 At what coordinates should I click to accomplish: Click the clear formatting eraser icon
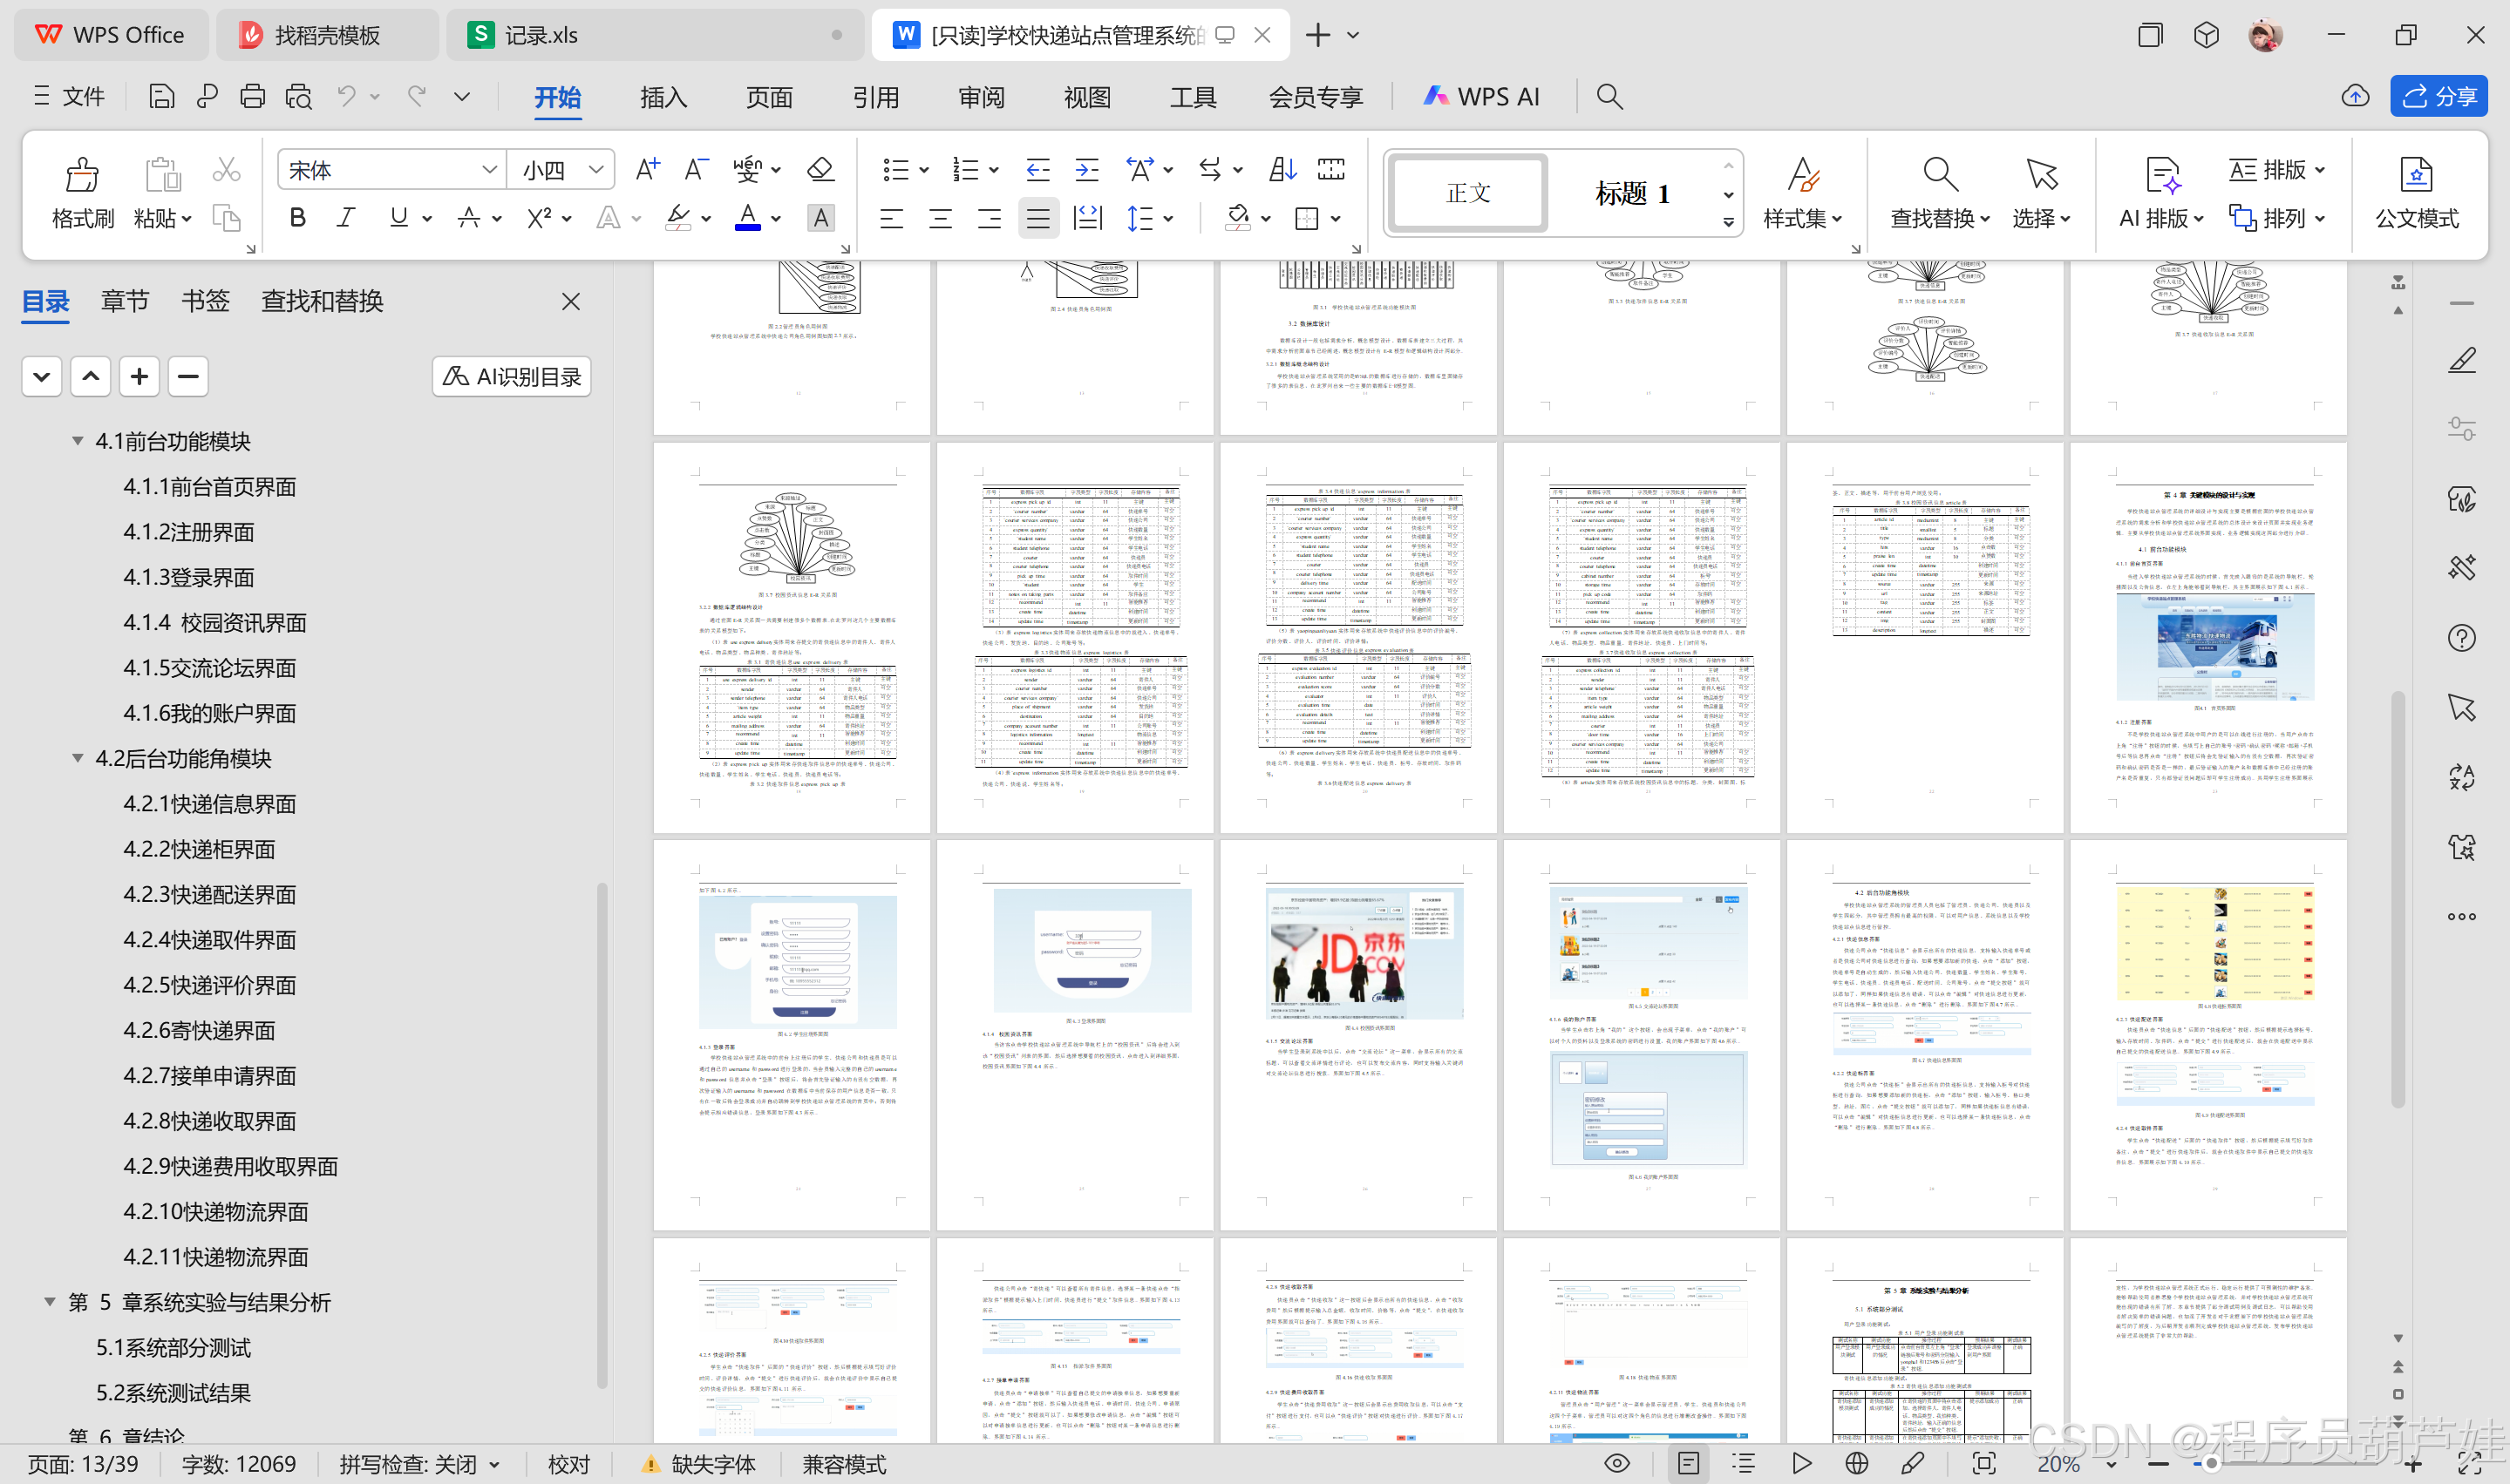[x=820, y=169]
